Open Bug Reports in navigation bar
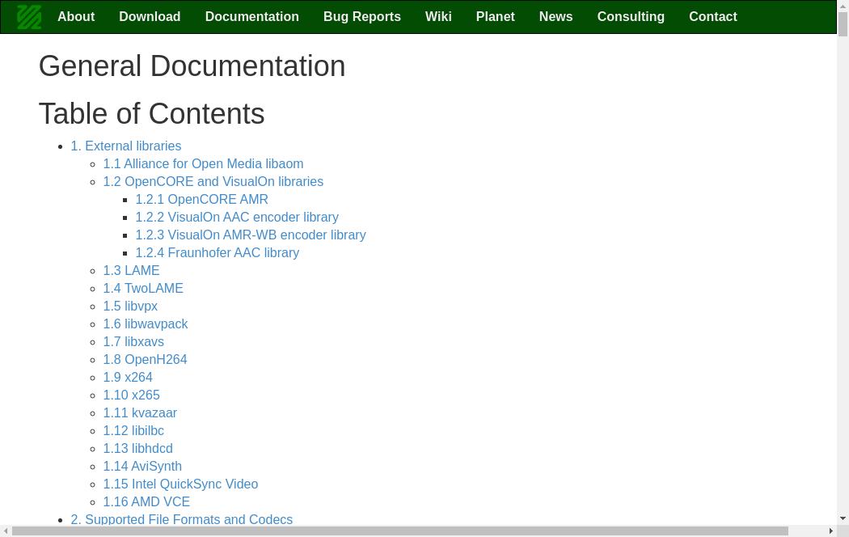This screenshot has height=537, width=849. click(361, 17)
